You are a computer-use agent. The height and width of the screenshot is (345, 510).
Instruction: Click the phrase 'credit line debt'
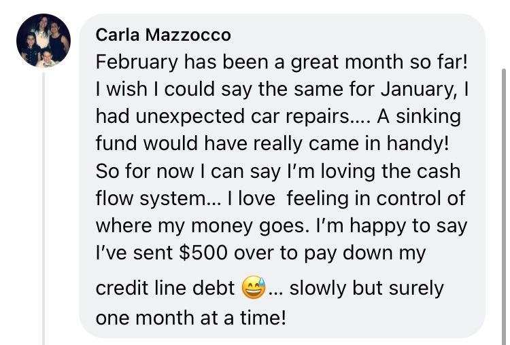[x=165, y=288]
